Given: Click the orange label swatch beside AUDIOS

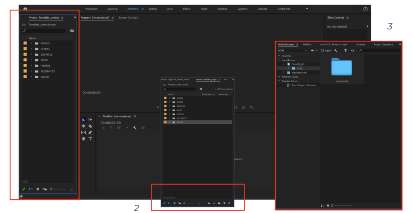Looking at the screenshot, I should tap(25, 43).
